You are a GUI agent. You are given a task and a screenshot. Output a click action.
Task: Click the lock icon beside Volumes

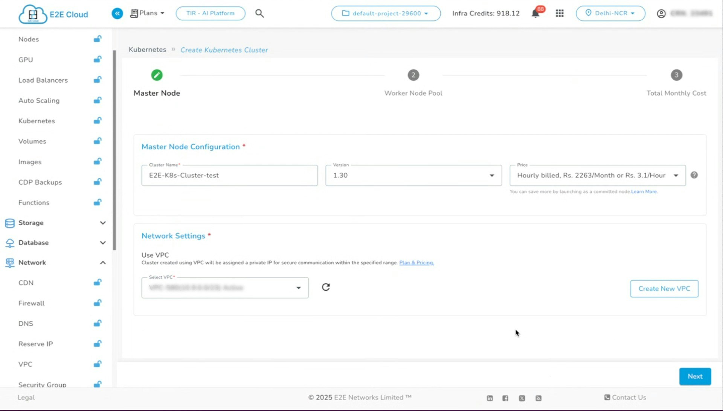tap(98, 141)
